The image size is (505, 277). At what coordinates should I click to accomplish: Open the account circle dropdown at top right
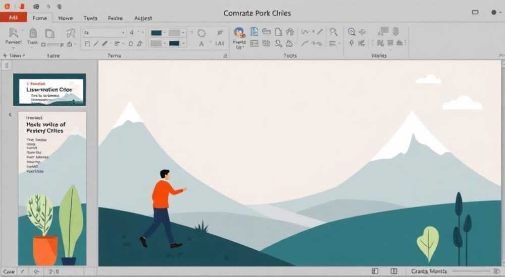(496, 12)
